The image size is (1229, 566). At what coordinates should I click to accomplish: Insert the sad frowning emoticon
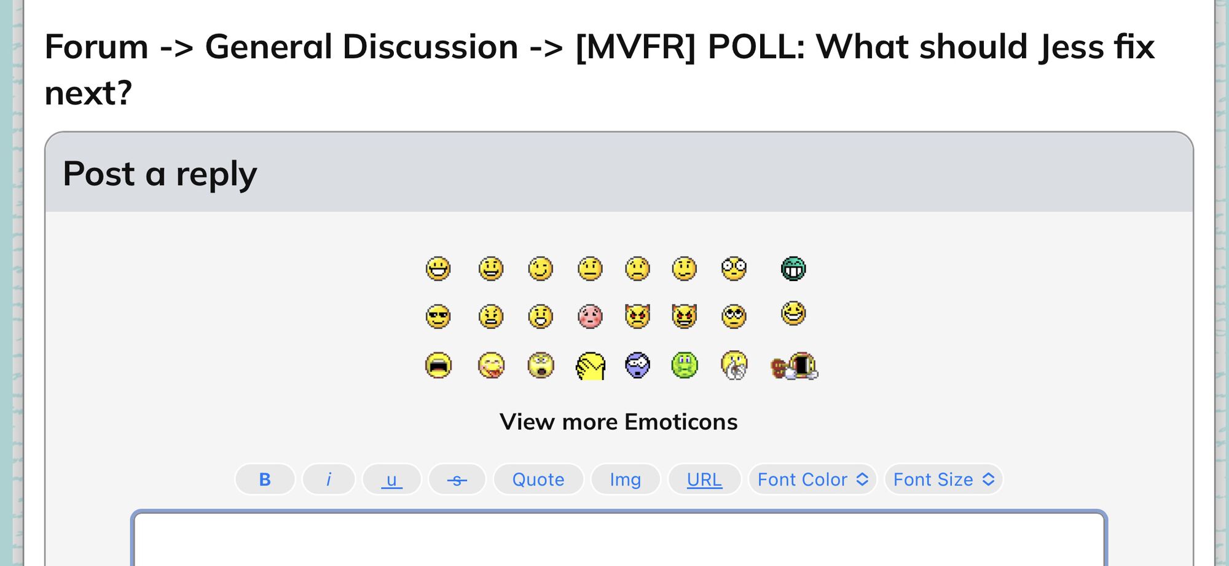(x=637, y=269)
